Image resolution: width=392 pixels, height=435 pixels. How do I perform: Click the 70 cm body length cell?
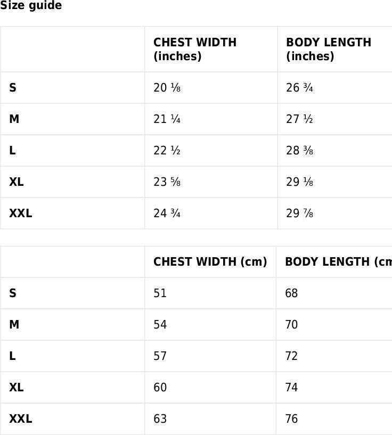[x=334, y=324]
